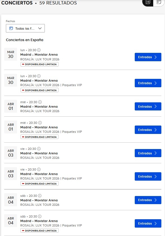Viewport: 165px width, 236px height.
Task: Click Entradas on the Abr 03 Paquetes VIP listing
Action: pyautogui.click(x=148, y=176)
